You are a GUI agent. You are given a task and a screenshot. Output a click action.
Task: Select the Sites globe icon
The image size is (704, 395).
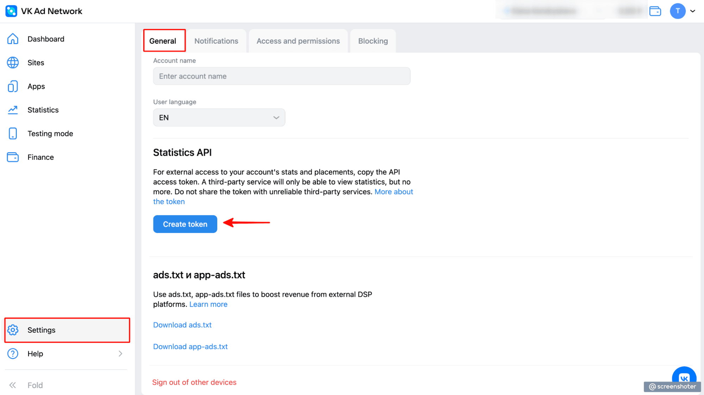(13, 62)
